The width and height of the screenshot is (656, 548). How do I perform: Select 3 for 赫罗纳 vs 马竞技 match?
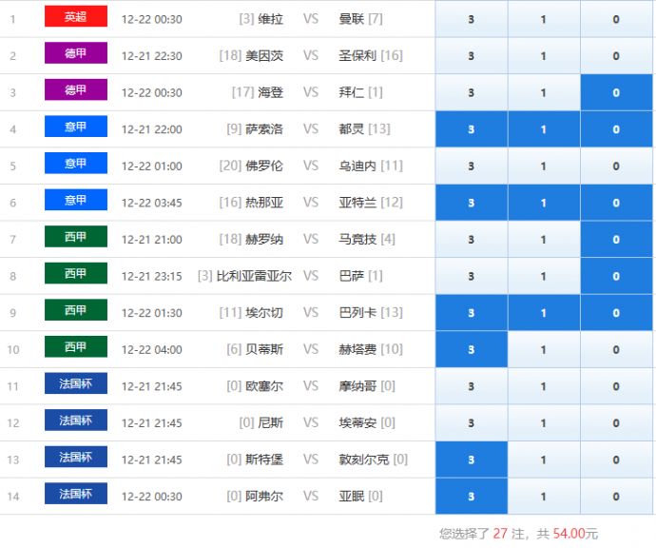(x=472, y=240)
